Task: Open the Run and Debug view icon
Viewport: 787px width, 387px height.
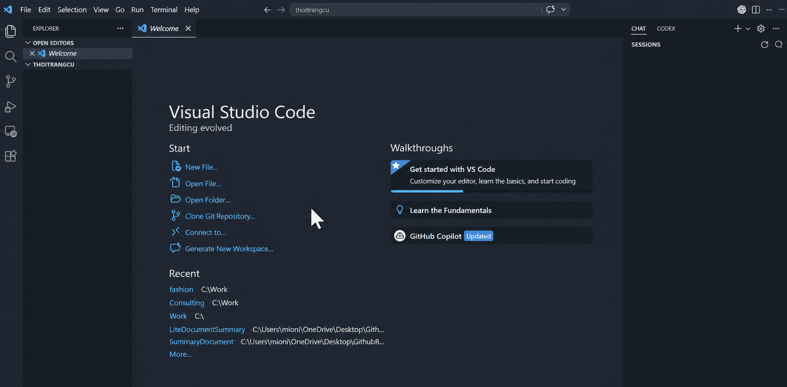Action: [x=11, y=107]
